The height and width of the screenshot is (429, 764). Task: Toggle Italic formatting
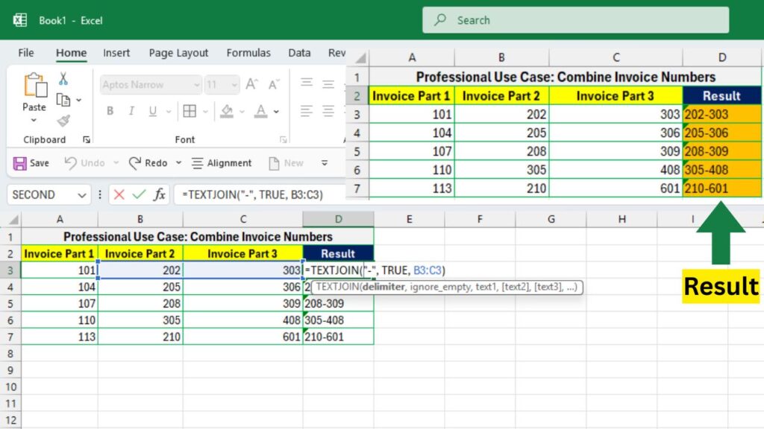131,111
